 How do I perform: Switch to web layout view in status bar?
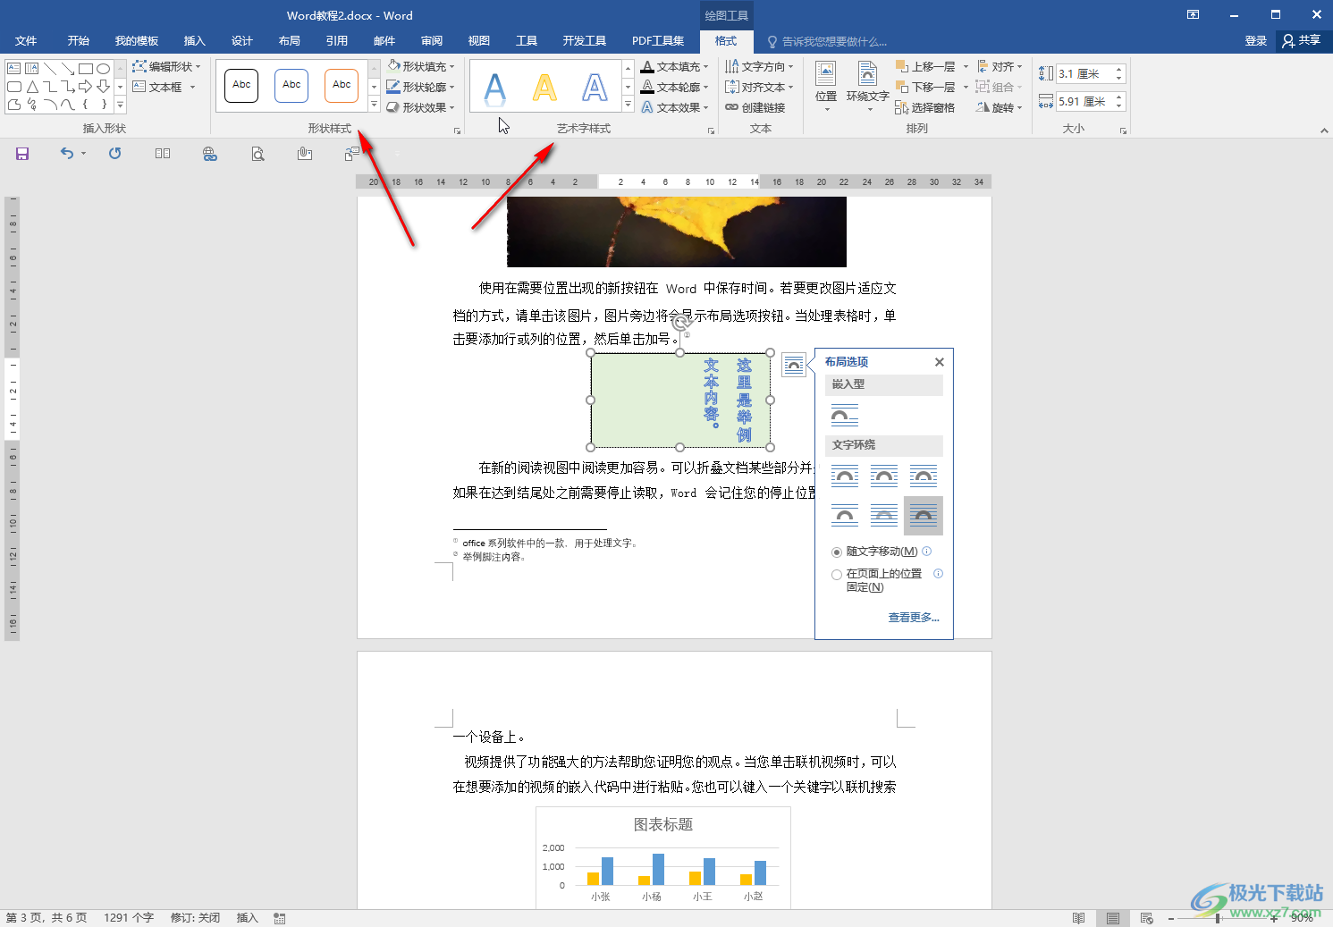[1147, 918]
